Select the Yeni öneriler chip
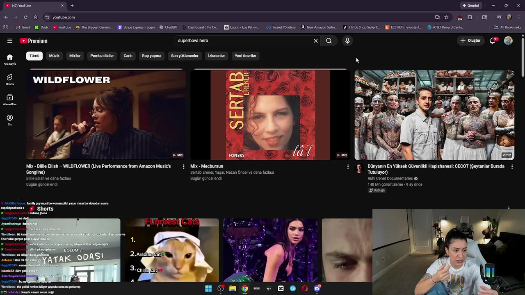The height and width of the screenshot is (295, 525). click(245, 56)
